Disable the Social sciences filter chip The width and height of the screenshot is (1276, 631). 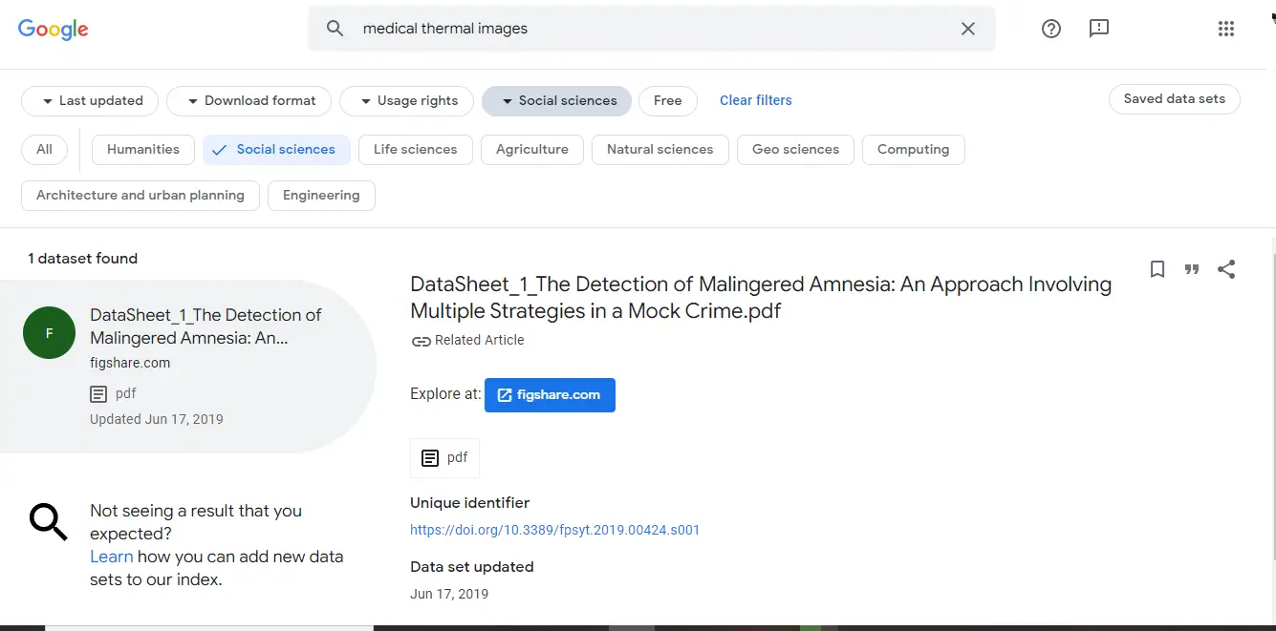click(x=556, y=100)
